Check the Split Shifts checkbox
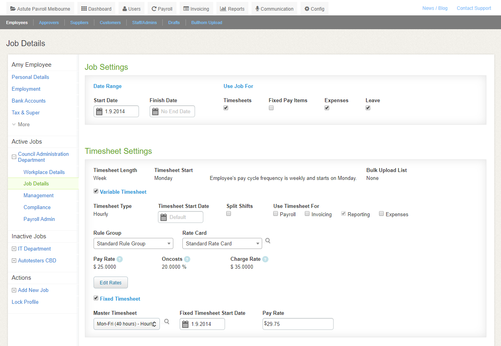 click(x=229, y=214)
